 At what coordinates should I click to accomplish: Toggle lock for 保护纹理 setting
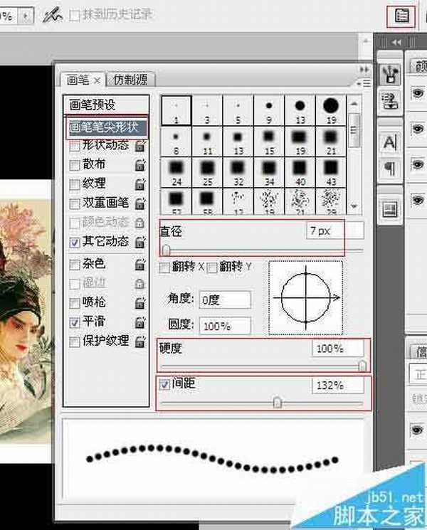tap(140, 341)
